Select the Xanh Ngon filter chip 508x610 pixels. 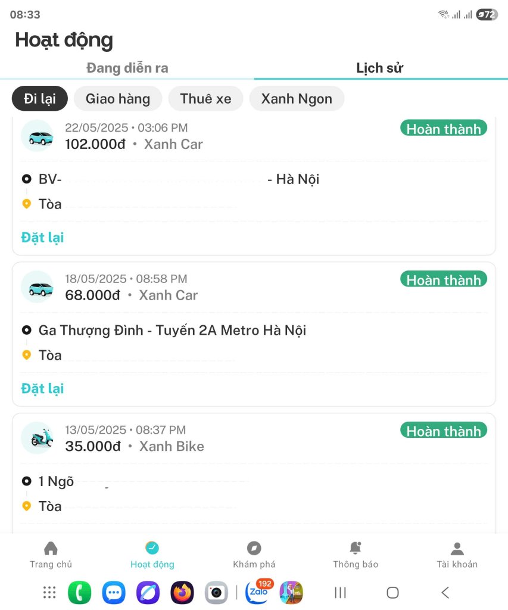297,98
